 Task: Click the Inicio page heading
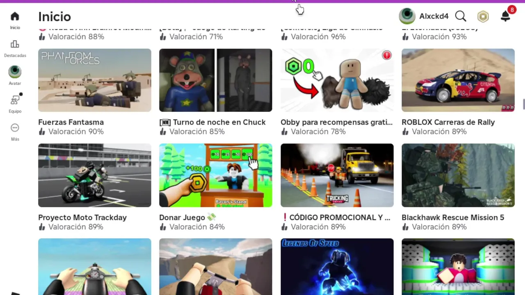[x=55, y=16]
